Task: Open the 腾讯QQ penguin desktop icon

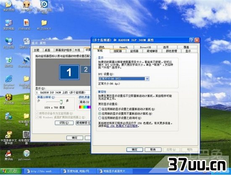Action: [9, 154]
